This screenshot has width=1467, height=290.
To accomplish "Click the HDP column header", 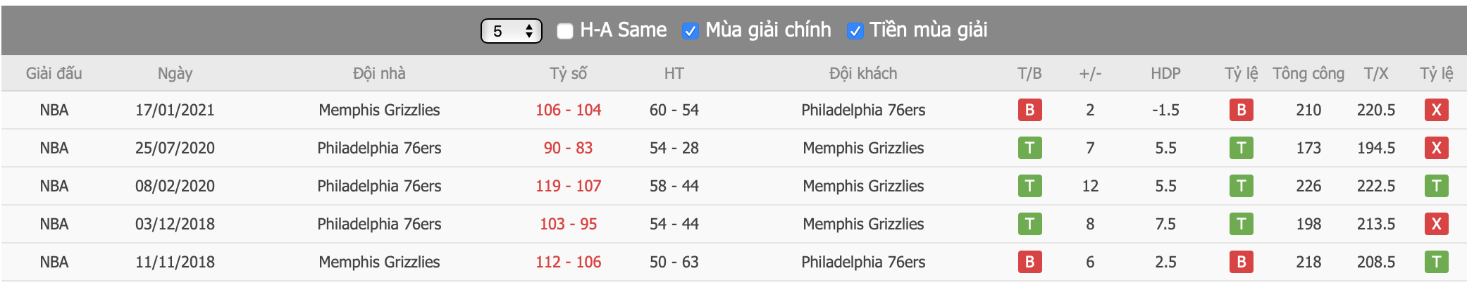I will (x=1165, y=73).
